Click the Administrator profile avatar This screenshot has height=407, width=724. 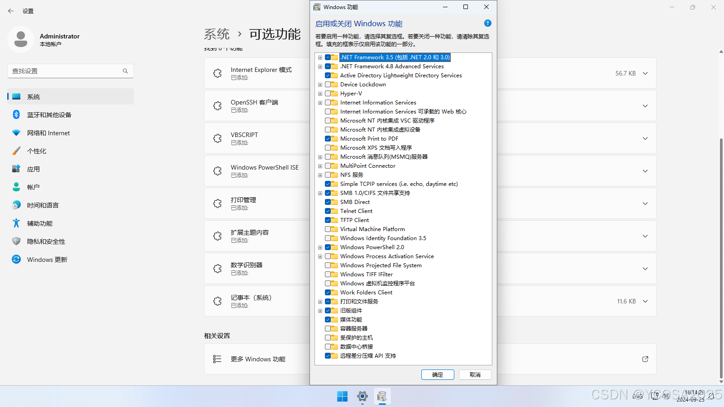pos(21,39)
